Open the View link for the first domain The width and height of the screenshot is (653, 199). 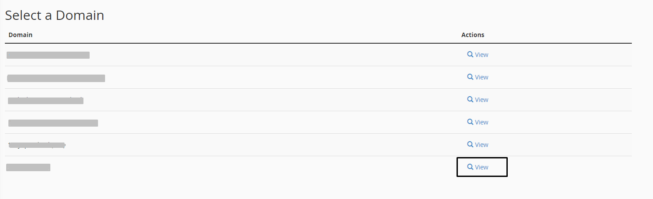(x=481, y=55)
